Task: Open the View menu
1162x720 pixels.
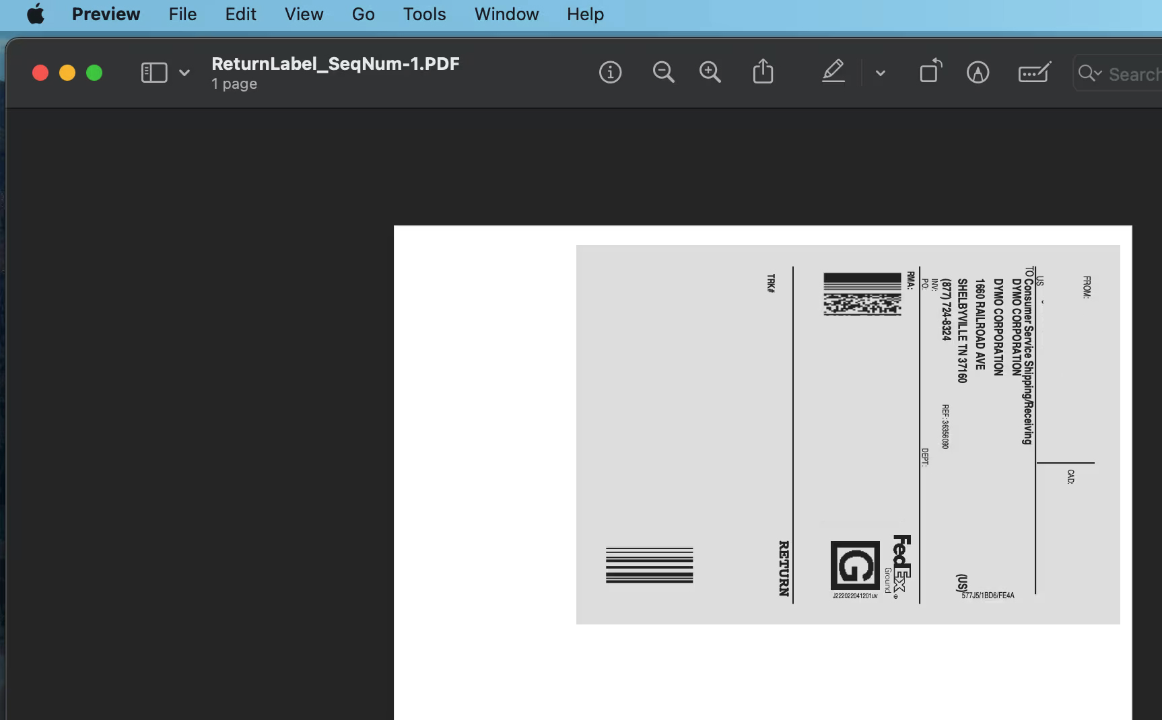Action: click(304, 14)
